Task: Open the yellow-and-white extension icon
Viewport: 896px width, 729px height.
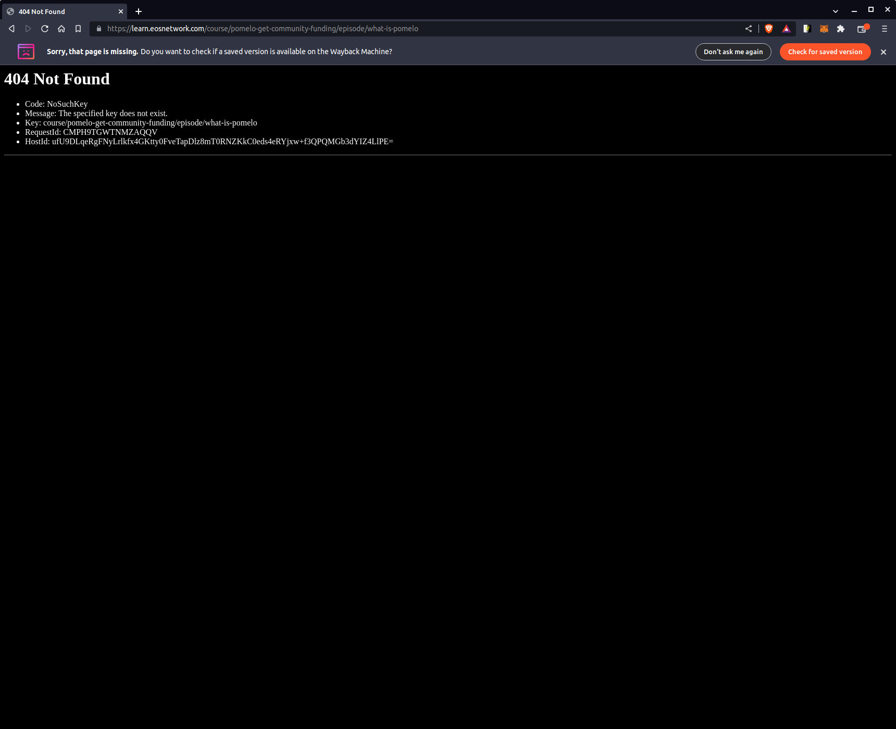Action: [807, 29]
